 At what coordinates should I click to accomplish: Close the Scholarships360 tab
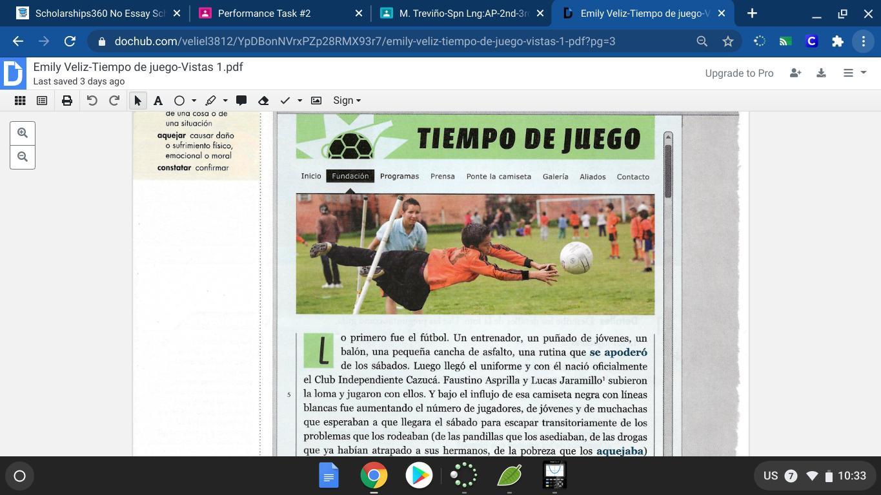tap(177, 14)
